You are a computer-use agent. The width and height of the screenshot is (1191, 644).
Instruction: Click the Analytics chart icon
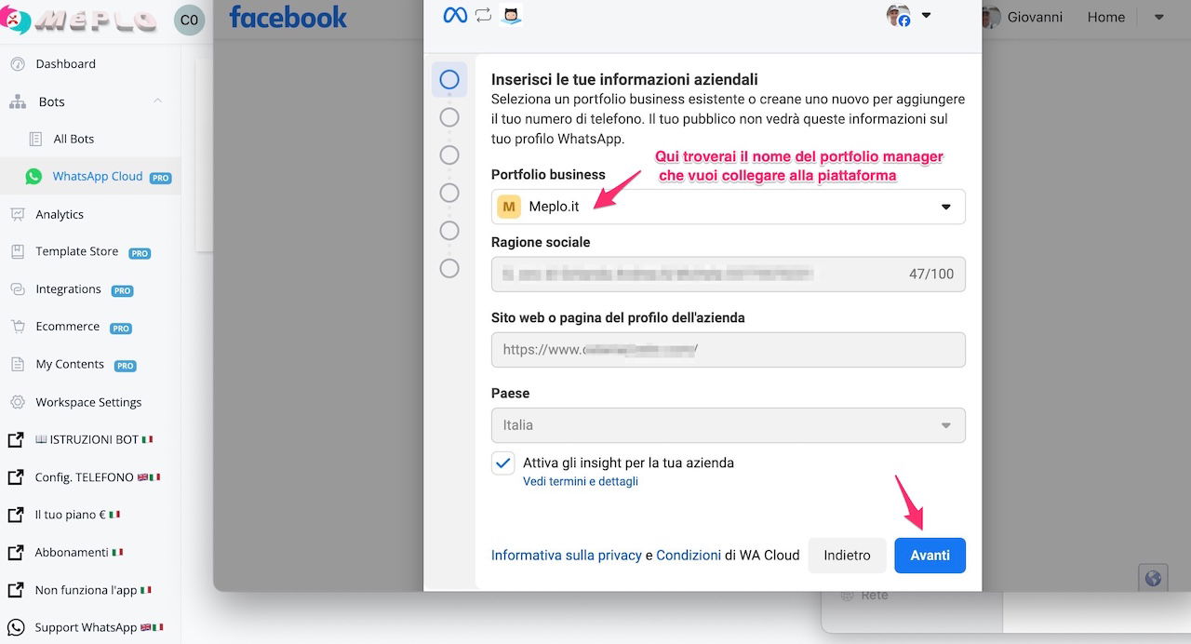[x=18, y=214]
